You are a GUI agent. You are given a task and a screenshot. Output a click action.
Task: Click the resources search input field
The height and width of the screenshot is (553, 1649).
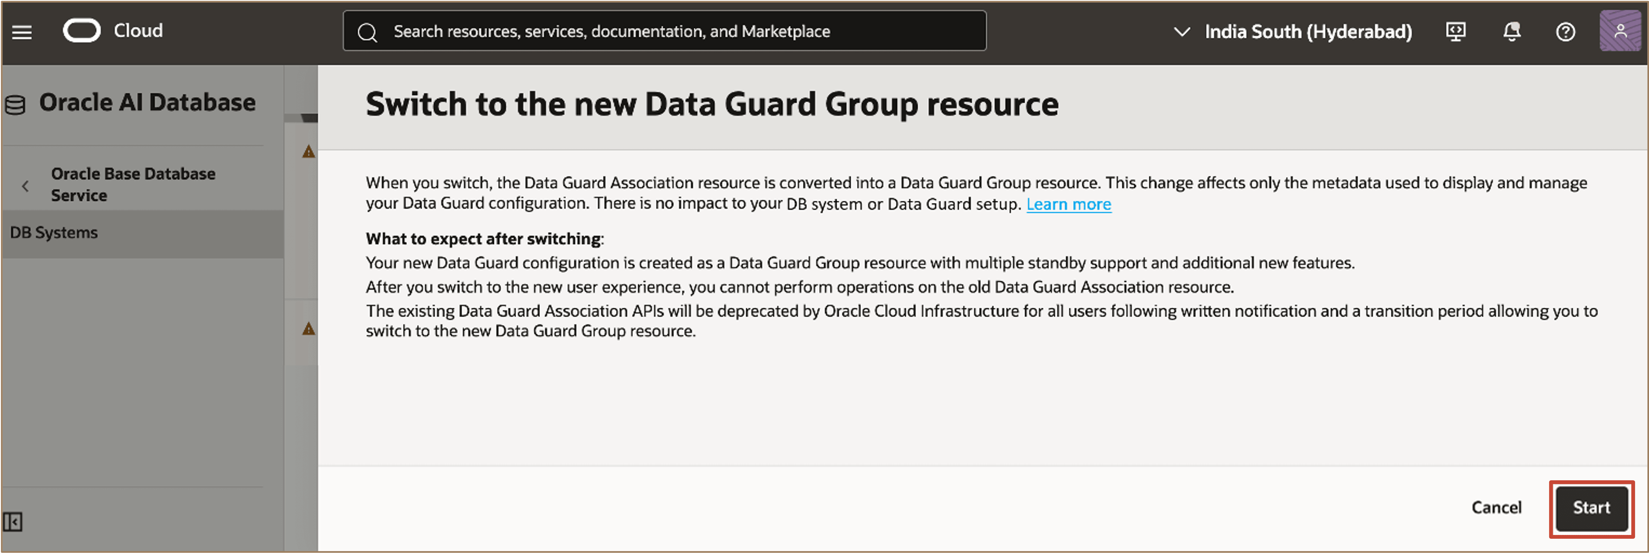[x=666, y=30]
